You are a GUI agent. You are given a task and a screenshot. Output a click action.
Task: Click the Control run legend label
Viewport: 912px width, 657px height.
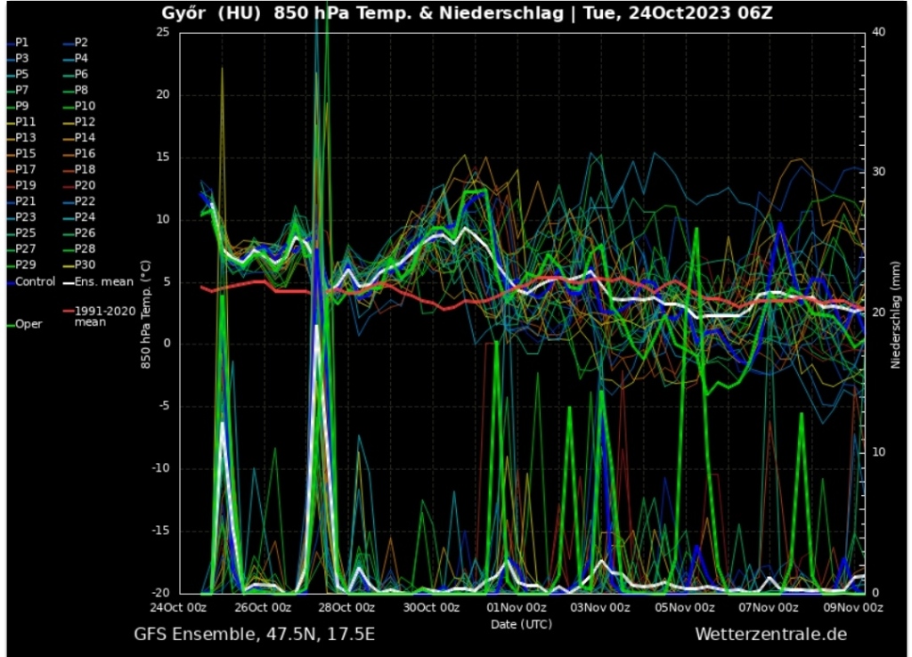pyautogui.click(x=35, y=281)
